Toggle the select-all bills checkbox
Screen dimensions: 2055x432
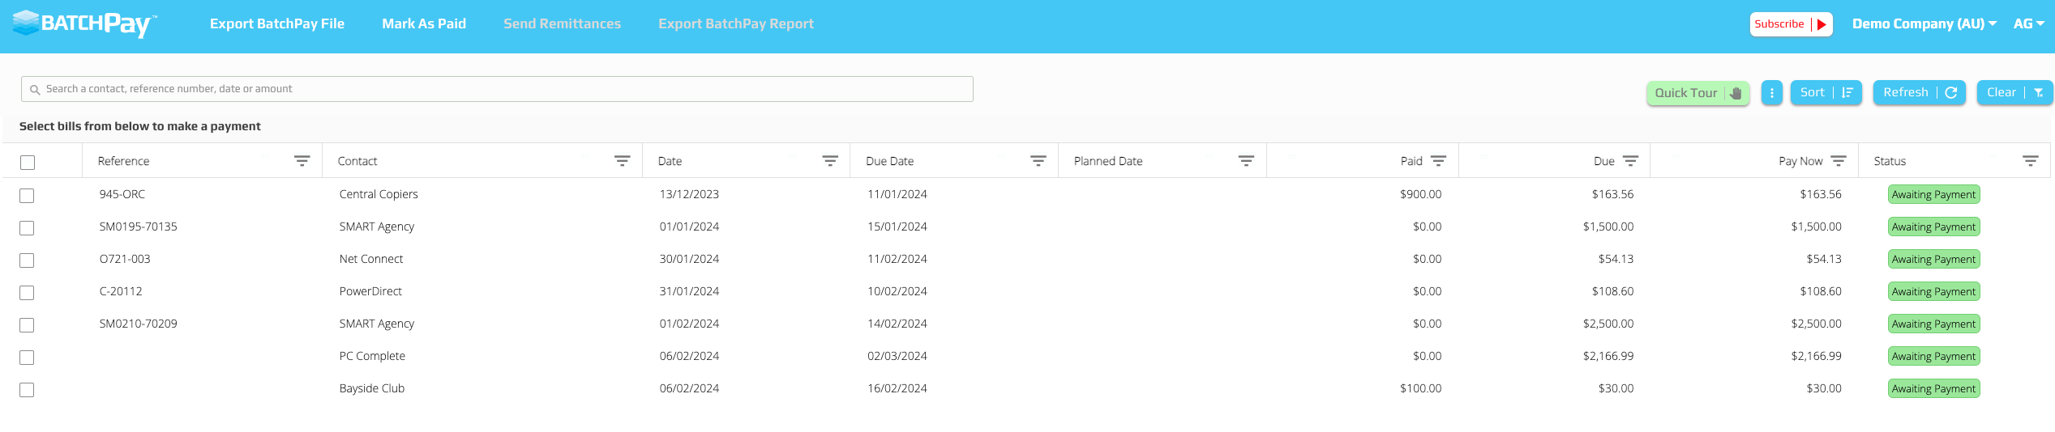pyautogui.click(x=28, y=163)
